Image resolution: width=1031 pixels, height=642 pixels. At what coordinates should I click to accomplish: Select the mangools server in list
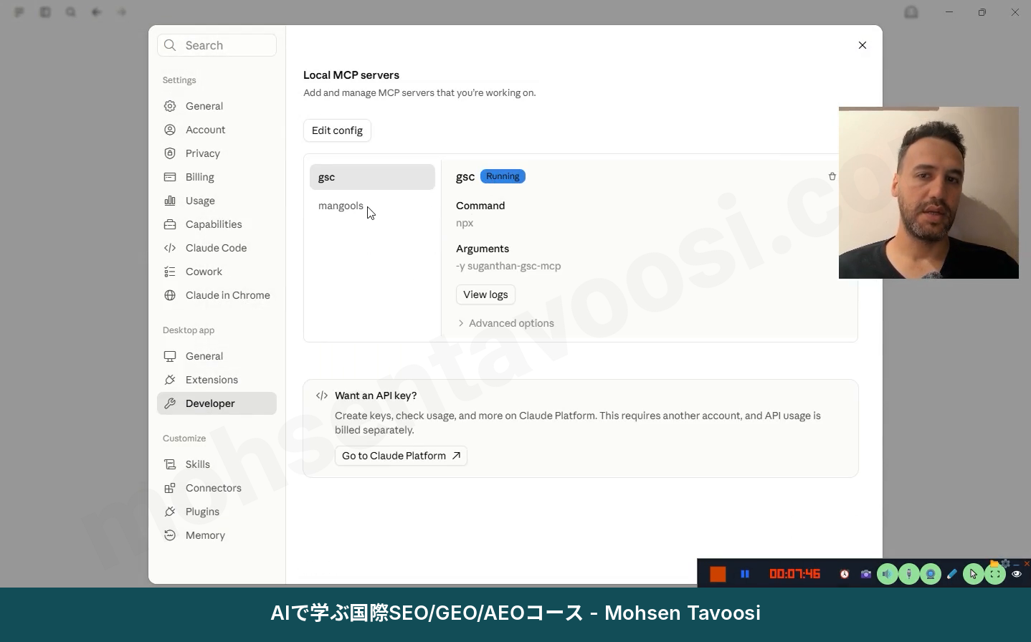(x=372, y=206)
